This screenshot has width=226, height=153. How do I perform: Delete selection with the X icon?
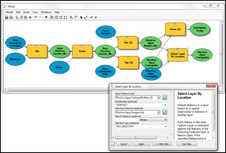(x=30, y=18)
